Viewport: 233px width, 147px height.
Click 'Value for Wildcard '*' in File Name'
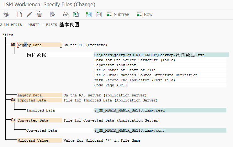click(x=102, y=140)
